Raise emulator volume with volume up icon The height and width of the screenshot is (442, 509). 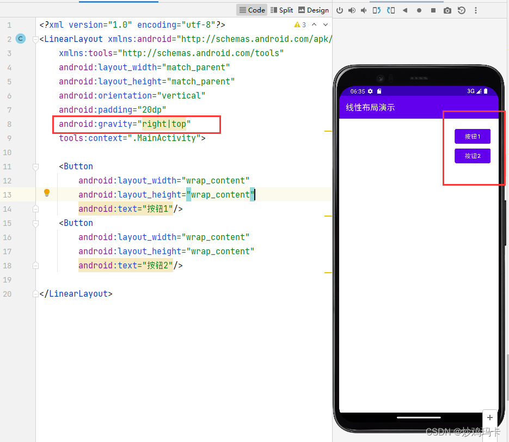(352, 10)
